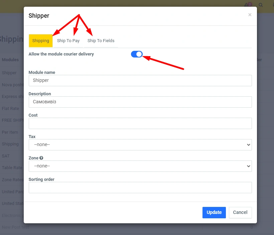Select the Ship To Fields tab

[101, 41]
